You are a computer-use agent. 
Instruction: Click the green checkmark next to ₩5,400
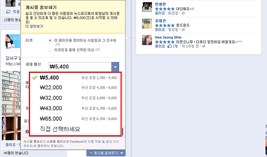coord(35,78)
